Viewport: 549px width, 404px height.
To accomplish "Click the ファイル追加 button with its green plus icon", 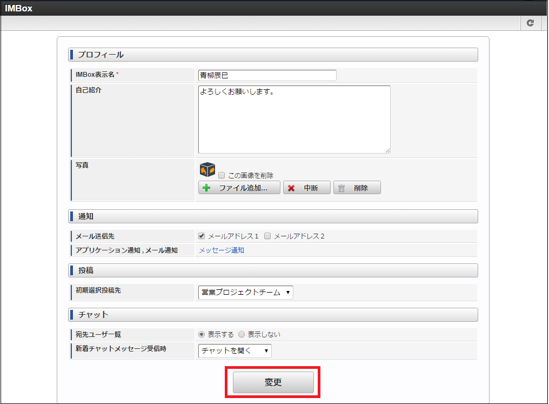I will (239, 188).
